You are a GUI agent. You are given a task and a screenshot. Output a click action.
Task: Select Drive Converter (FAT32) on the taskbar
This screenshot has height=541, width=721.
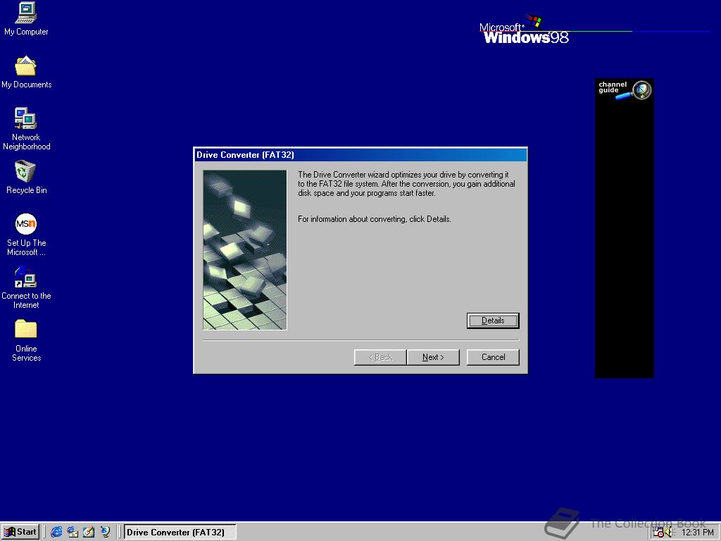pyautogui.click(x=179, y=532)
